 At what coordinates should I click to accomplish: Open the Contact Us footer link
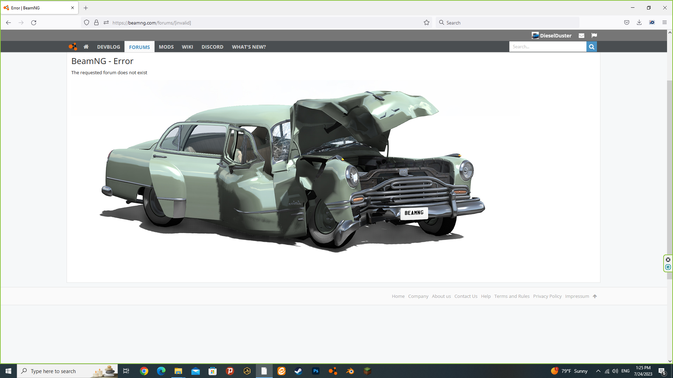pyautogui.click(x=466, y=296)
